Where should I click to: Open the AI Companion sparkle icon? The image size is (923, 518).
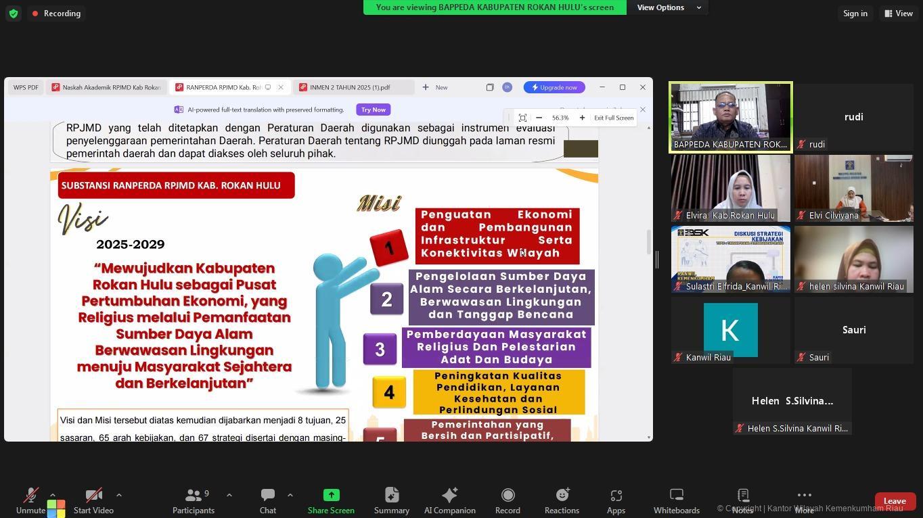click(449, 496)
